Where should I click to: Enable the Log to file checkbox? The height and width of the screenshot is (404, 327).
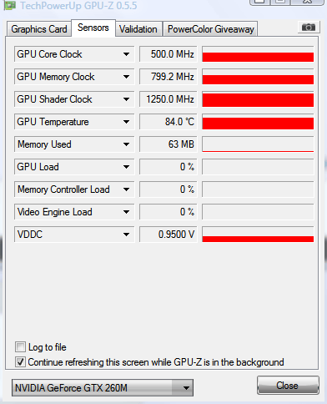pos(20,347)
